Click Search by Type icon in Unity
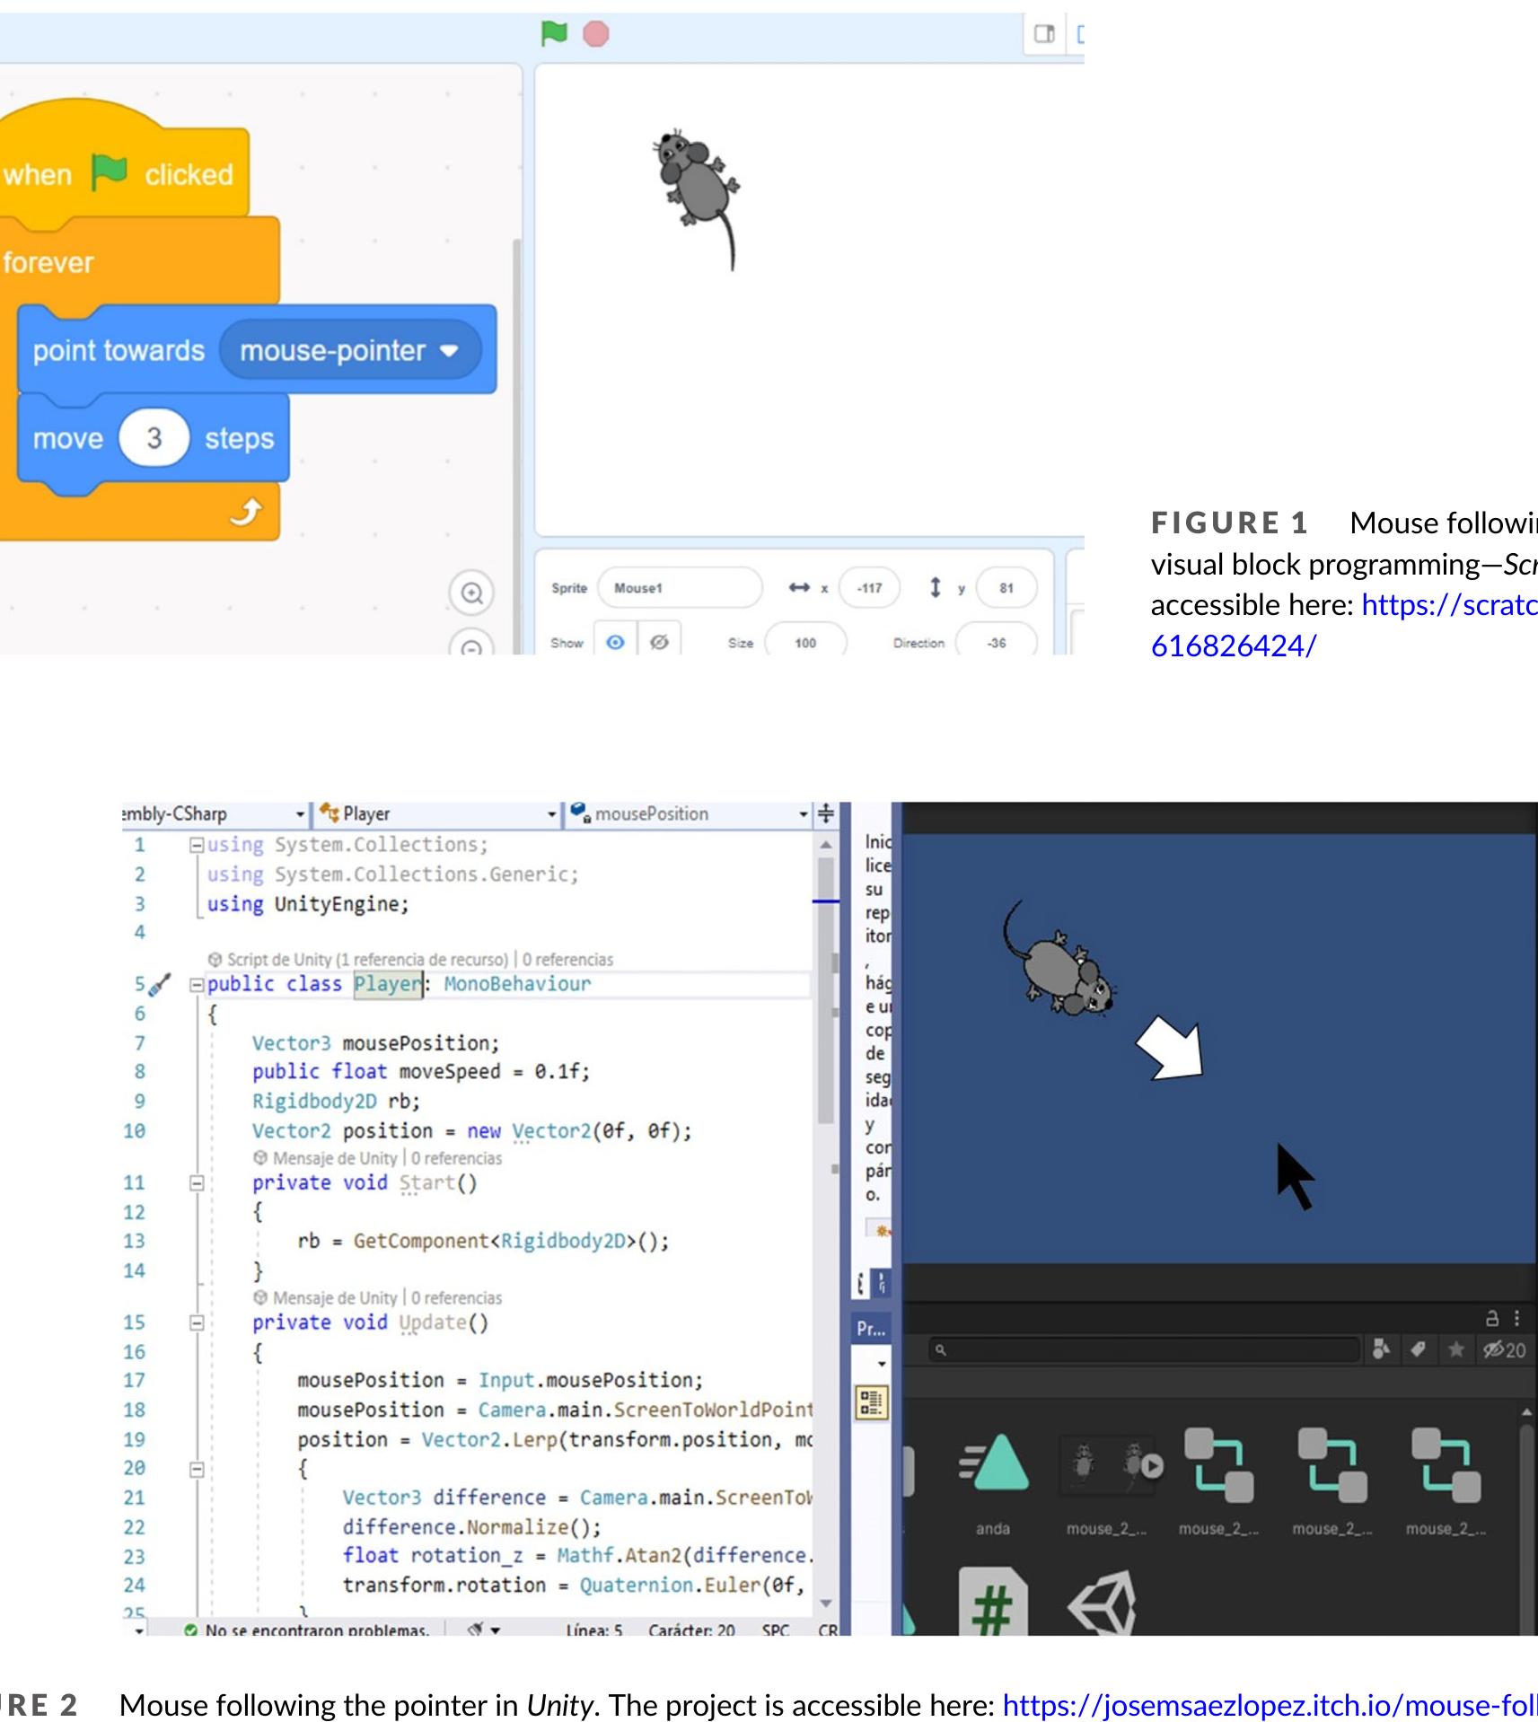This screenshot has height=1722, width=1538. click(x=1381, y=1349)
